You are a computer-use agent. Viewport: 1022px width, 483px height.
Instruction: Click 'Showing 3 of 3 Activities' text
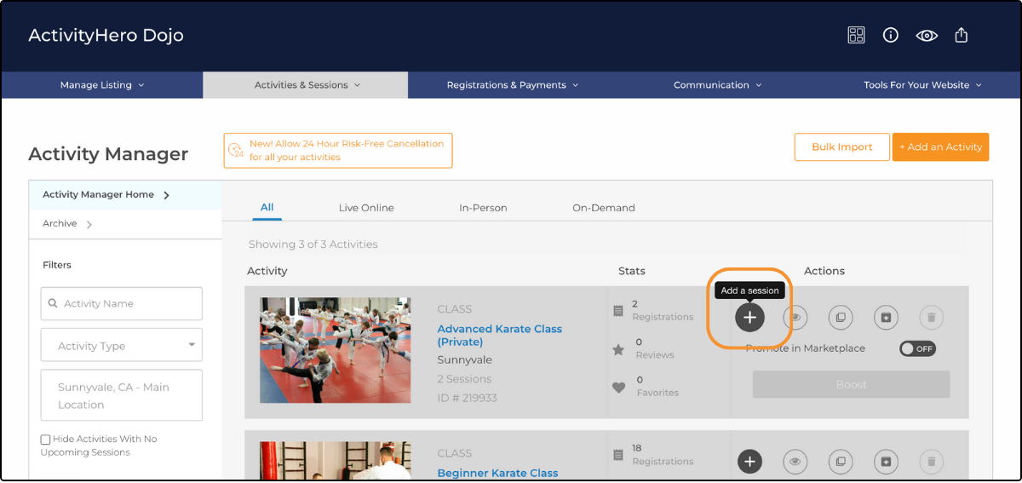(x=313, y=244)
